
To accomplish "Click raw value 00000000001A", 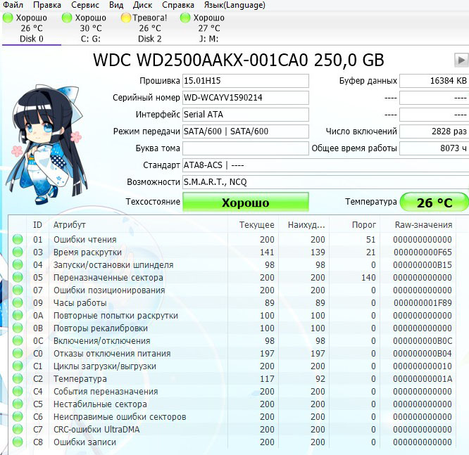I will click(x=423, y=379).
